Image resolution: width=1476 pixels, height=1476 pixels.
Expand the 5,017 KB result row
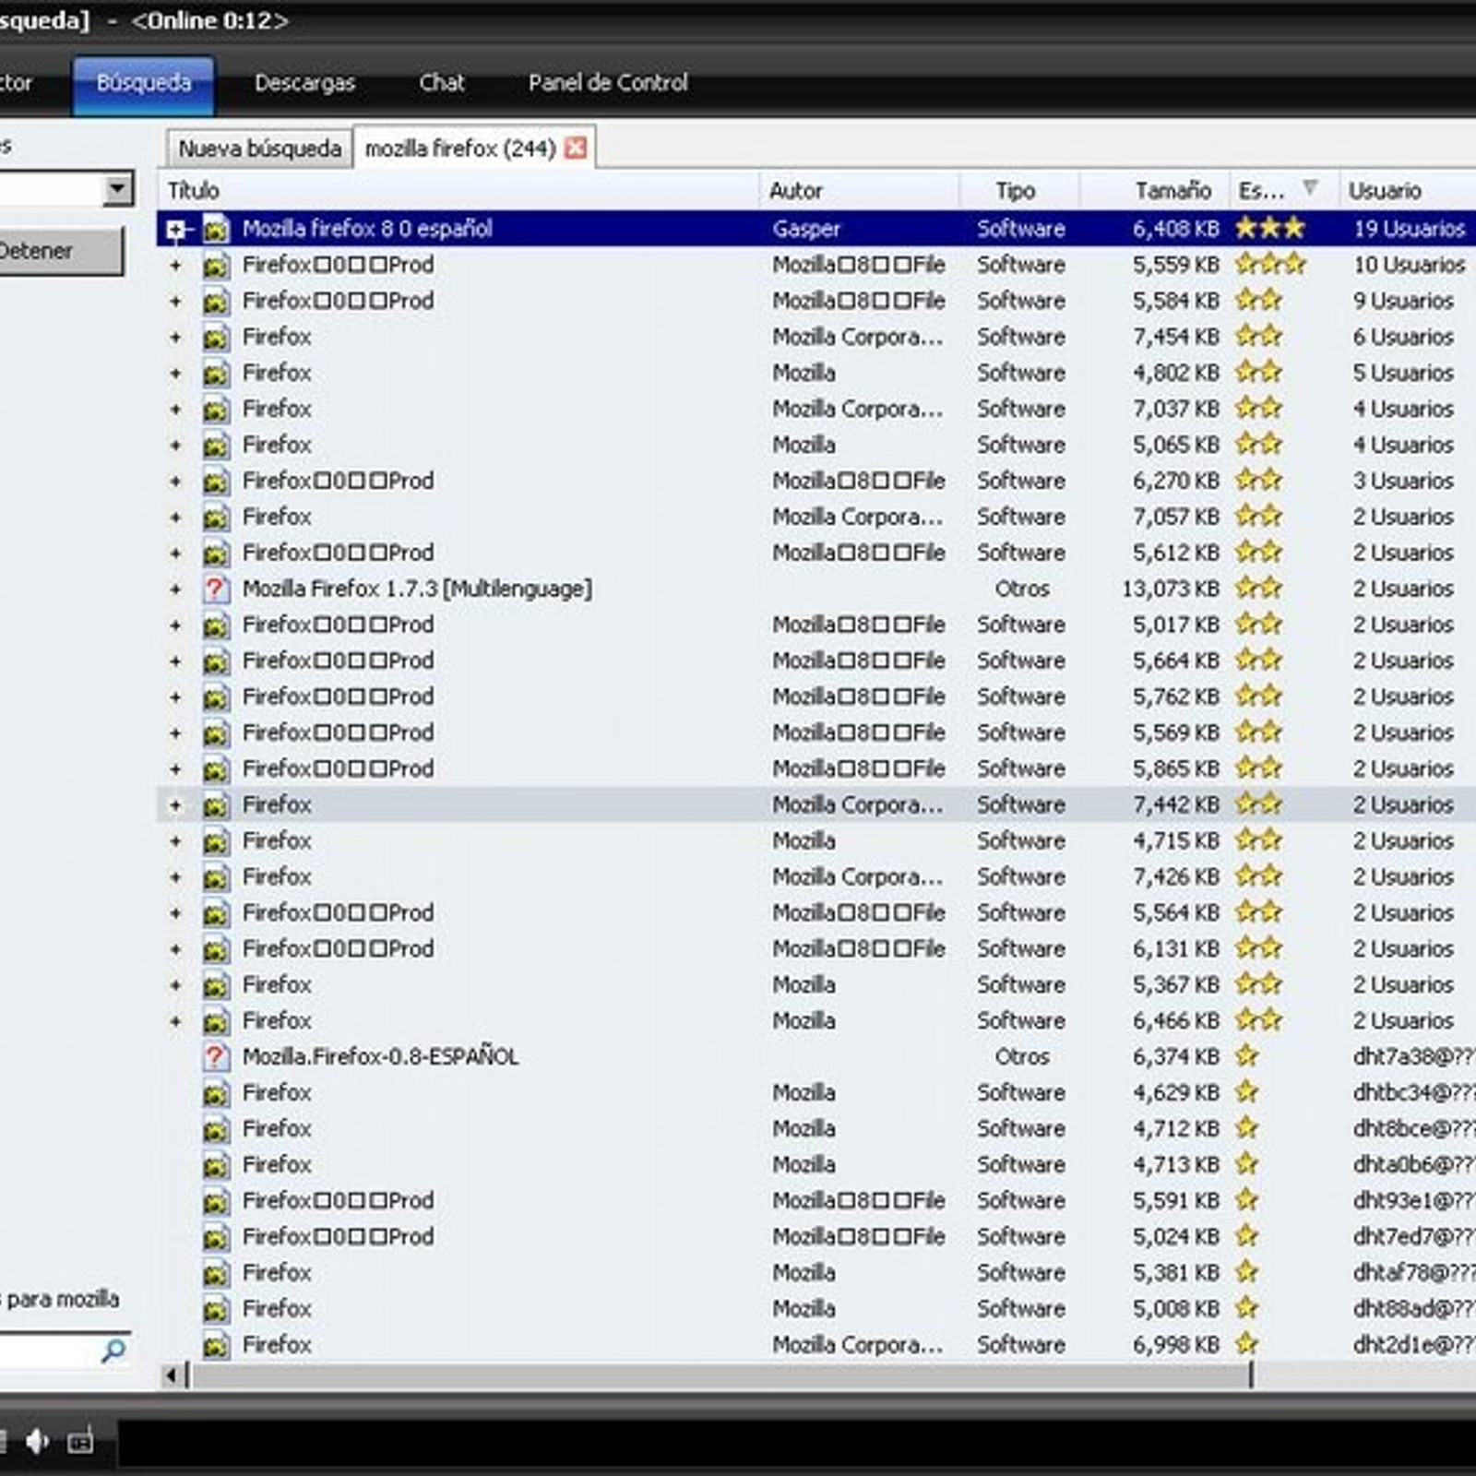pos(175,625)
